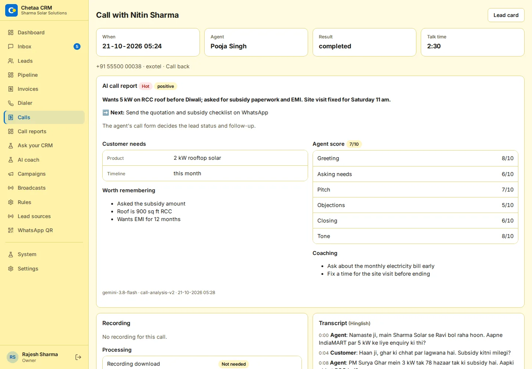Click the Timeline this month row
The width and height of the screenshot is (532, 369).
[x=205, y=173]
